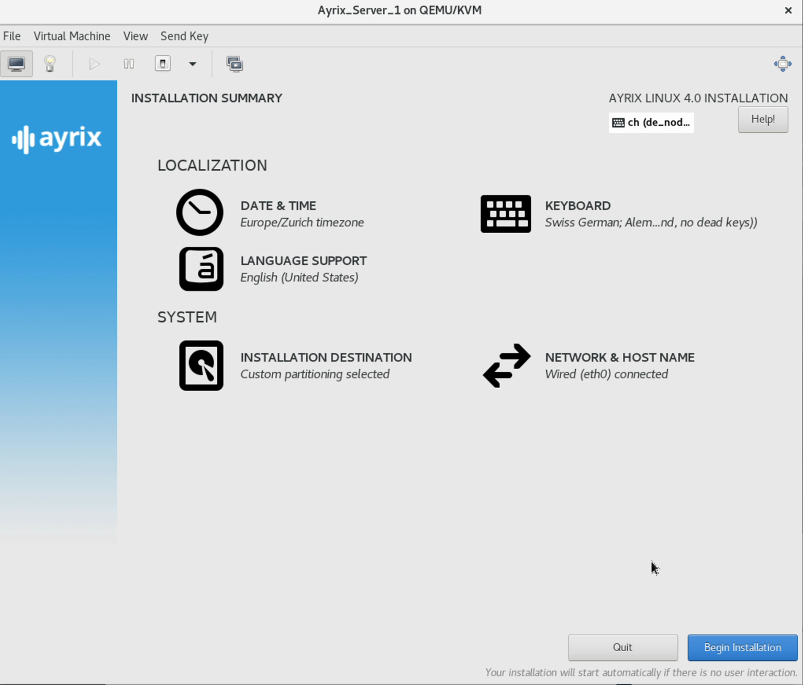
Task: Quit the installer
Action: pyautogui.click(x=623, y=647)
